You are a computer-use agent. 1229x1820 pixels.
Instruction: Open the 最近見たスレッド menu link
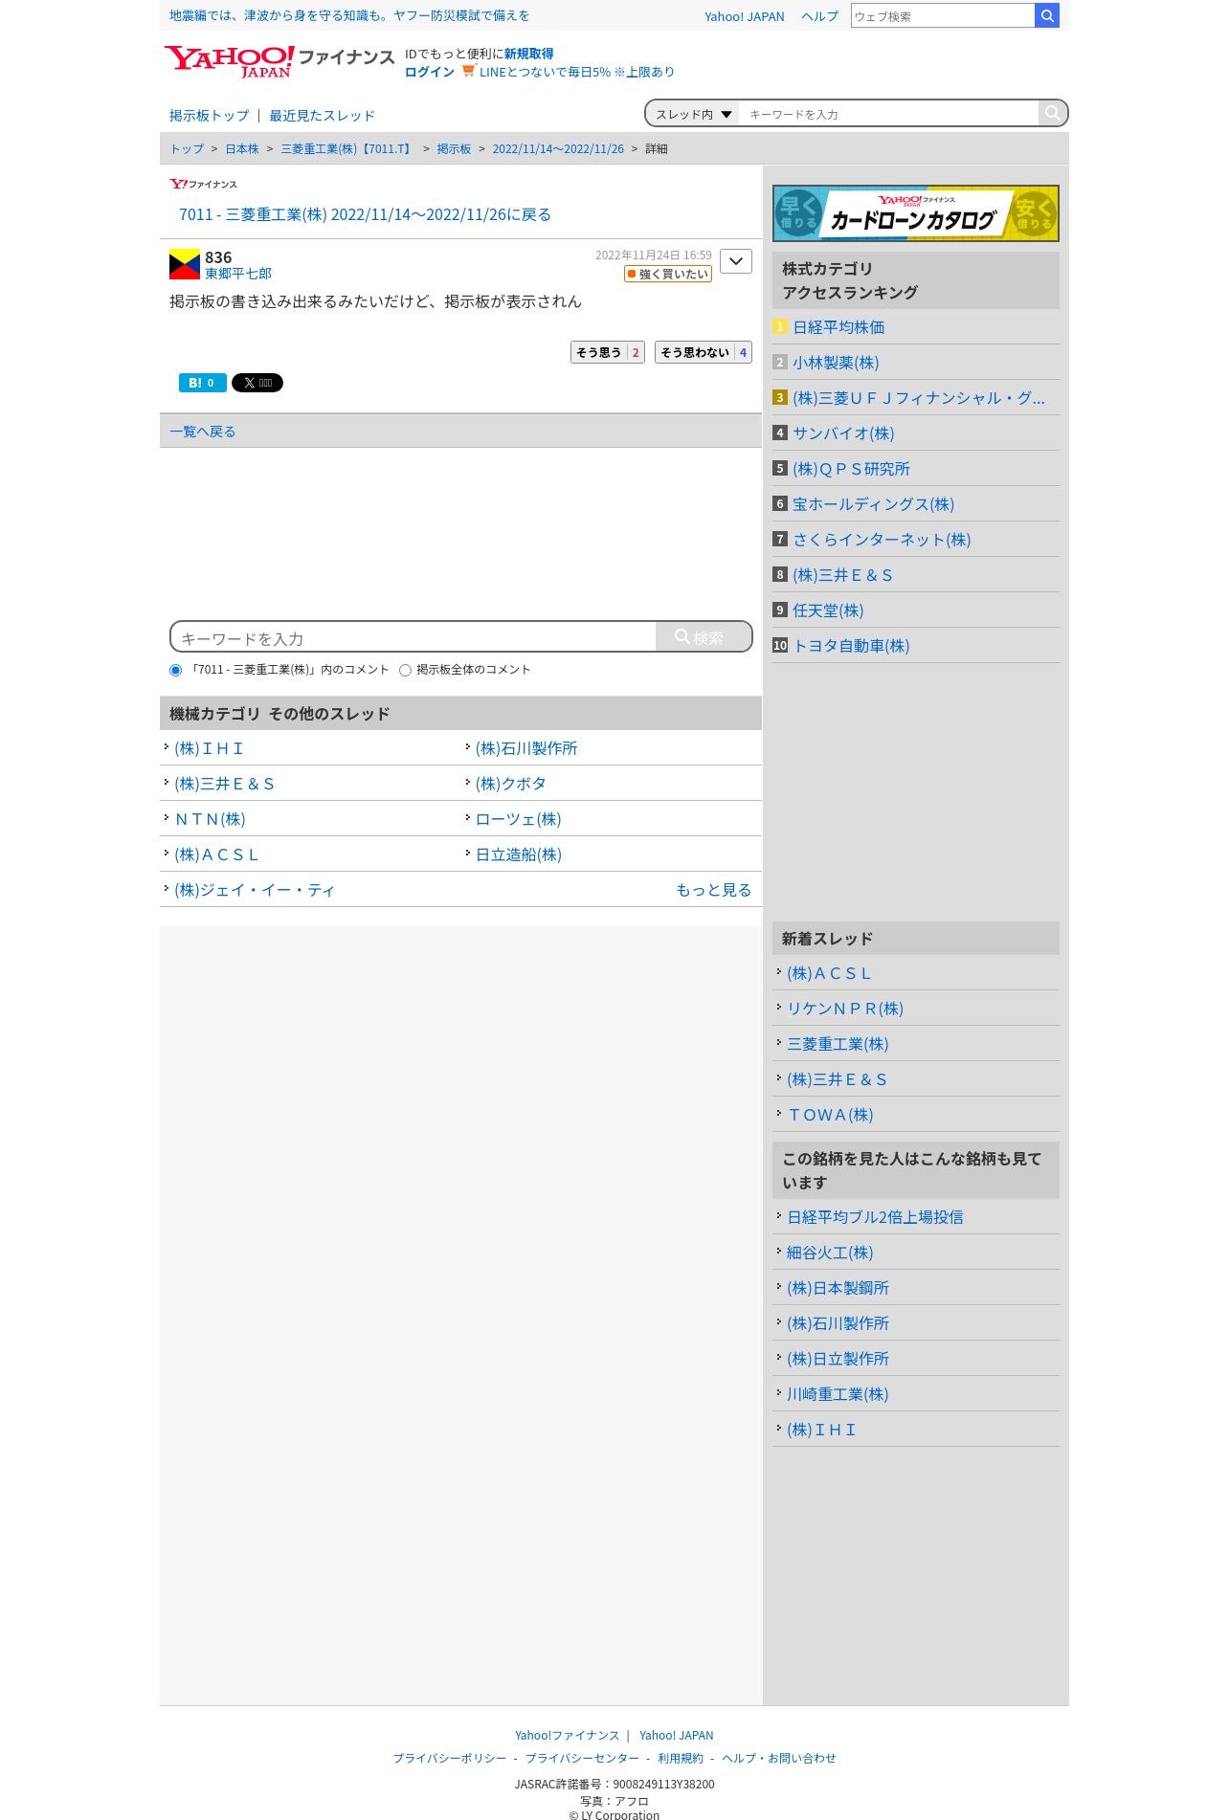322,116
